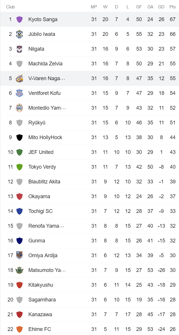Viewport: 179px width, 335px height.
Task: Click the Kyoto Sanga club crest
Action: tap(20, 19)
